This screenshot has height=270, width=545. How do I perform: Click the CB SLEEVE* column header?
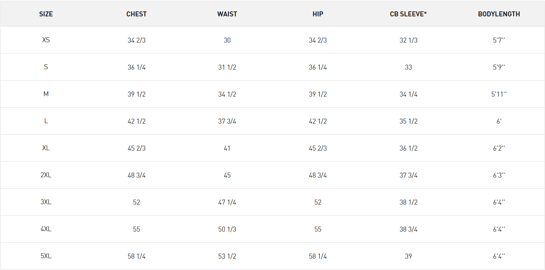point(408,14)
